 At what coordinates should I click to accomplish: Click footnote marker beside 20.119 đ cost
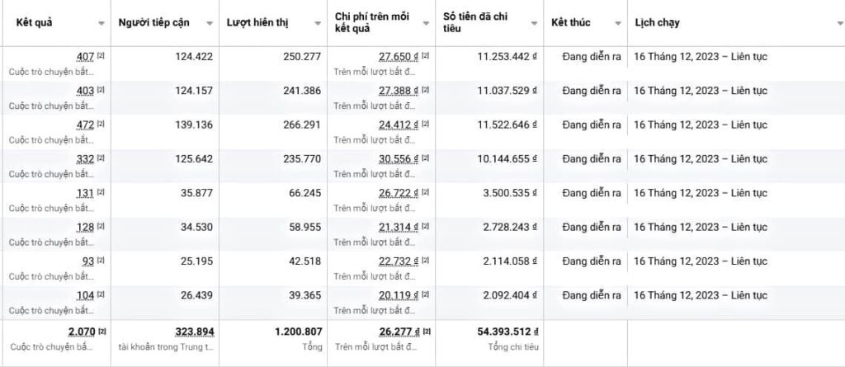(x=426, y=294)
